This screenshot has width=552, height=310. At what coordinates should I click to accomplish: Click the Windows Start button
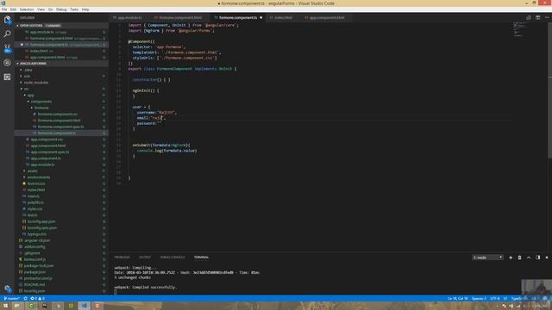click(5, 306)
